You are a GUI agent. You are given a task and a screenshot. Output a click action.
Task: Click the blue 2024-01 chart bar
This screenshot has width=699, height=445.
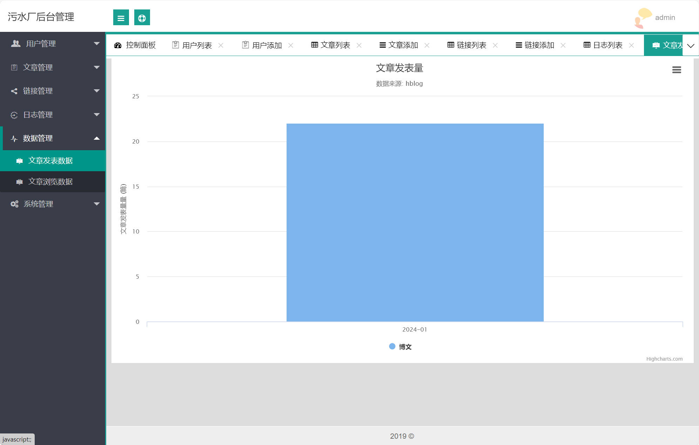point(415,222)
